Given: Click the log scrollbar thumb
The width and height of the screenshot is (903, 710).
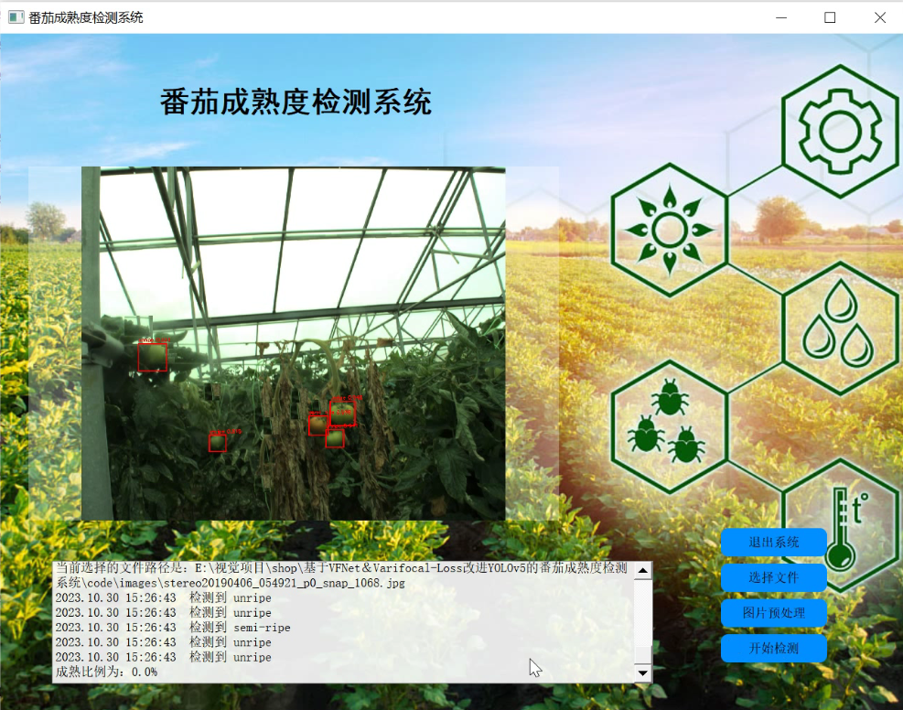Looking at the screenshot, I should click(x=642, y=655).
